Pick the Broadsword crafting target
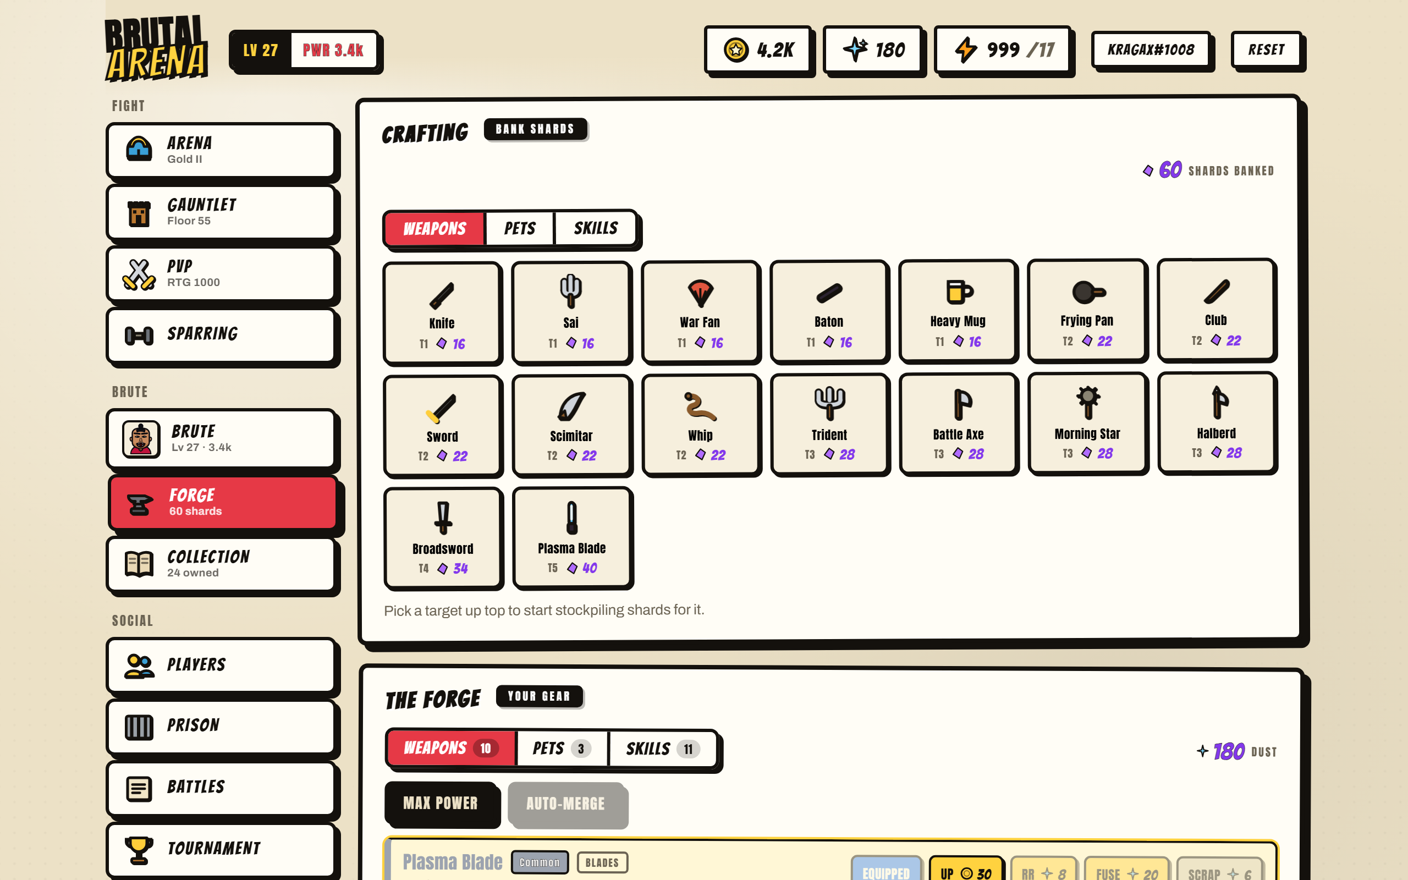Image resolution: width=1408 pixels, height=880 pixels. coord(443,538)
